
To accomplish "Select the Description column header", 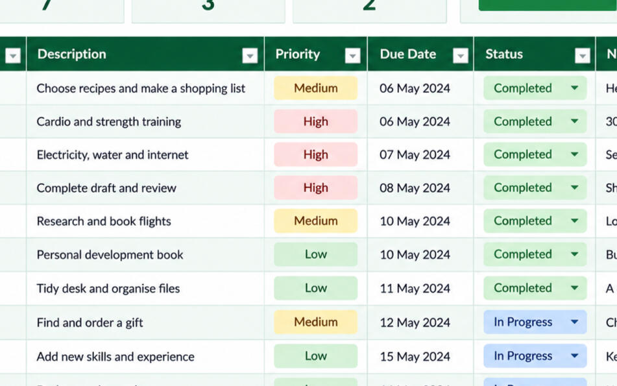I will point(145,54).
